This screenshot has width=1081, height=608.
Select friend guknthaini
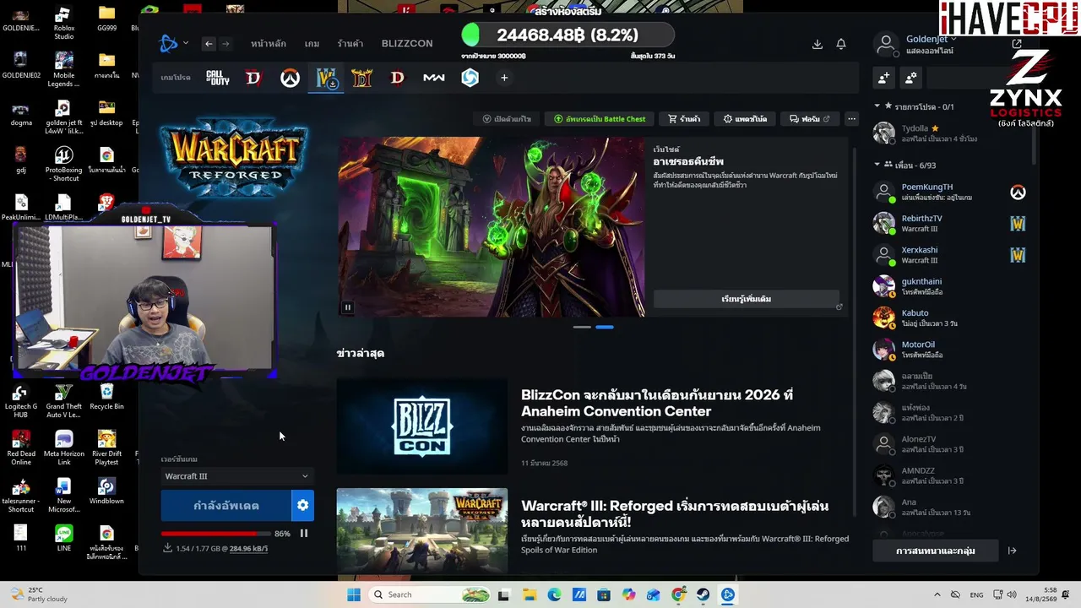pos(950,286)
